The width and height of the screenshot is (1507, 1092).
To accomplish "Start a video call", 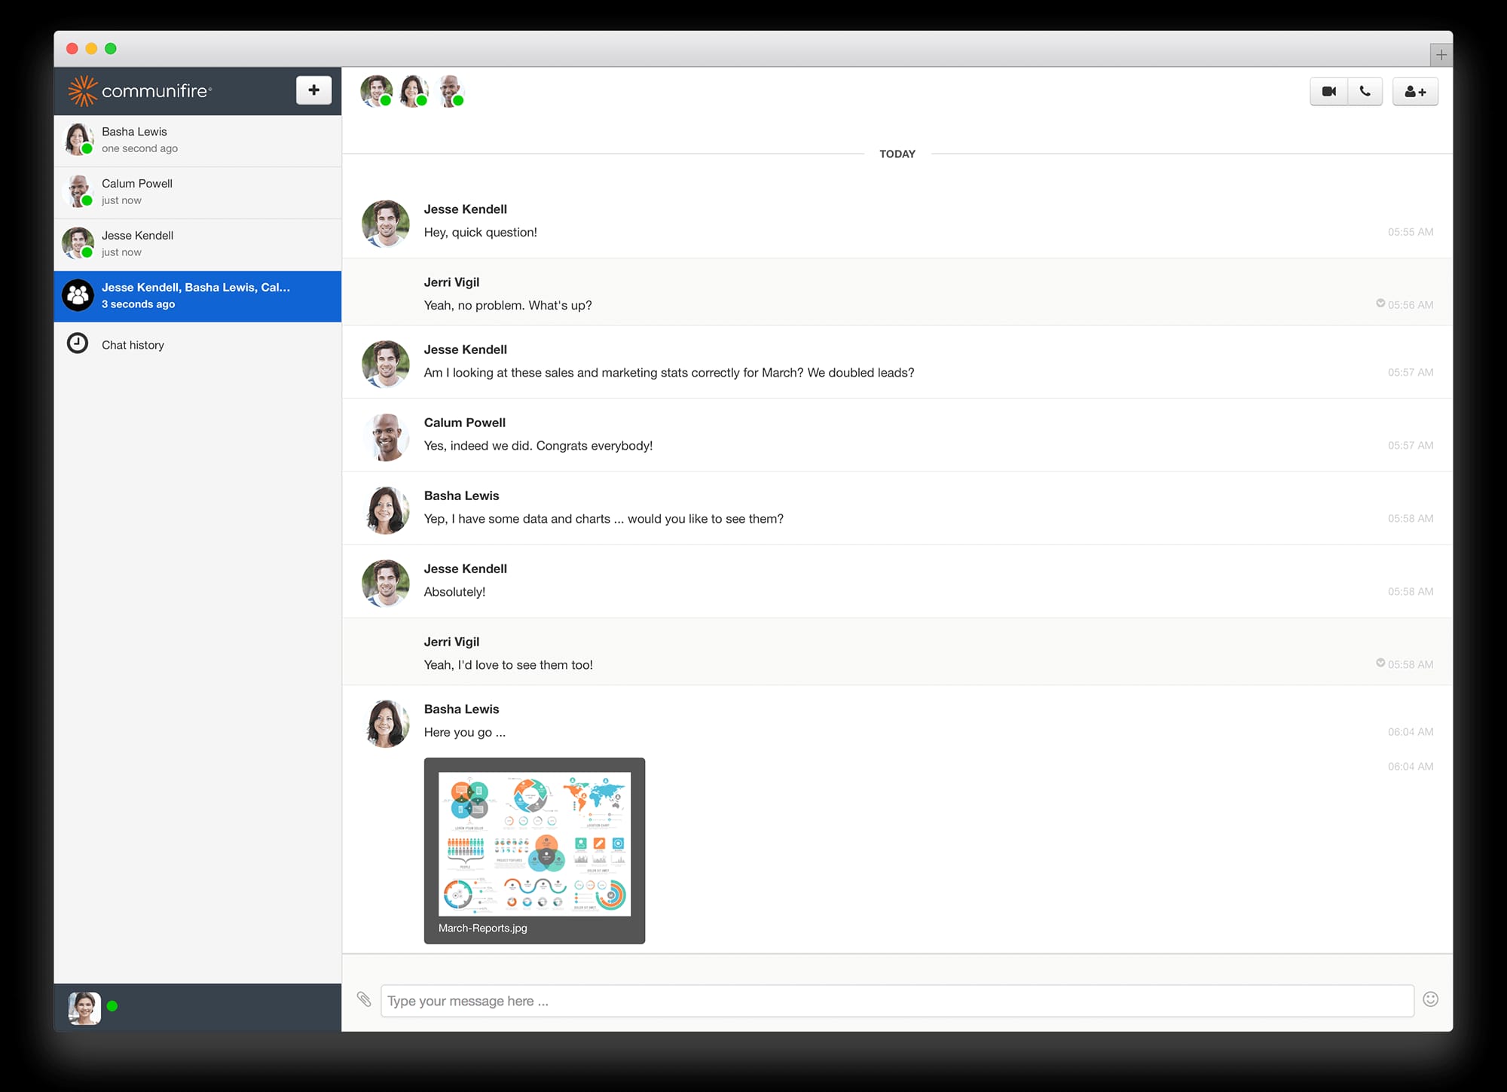I will pyautogui.click(x=1328, y=90).
